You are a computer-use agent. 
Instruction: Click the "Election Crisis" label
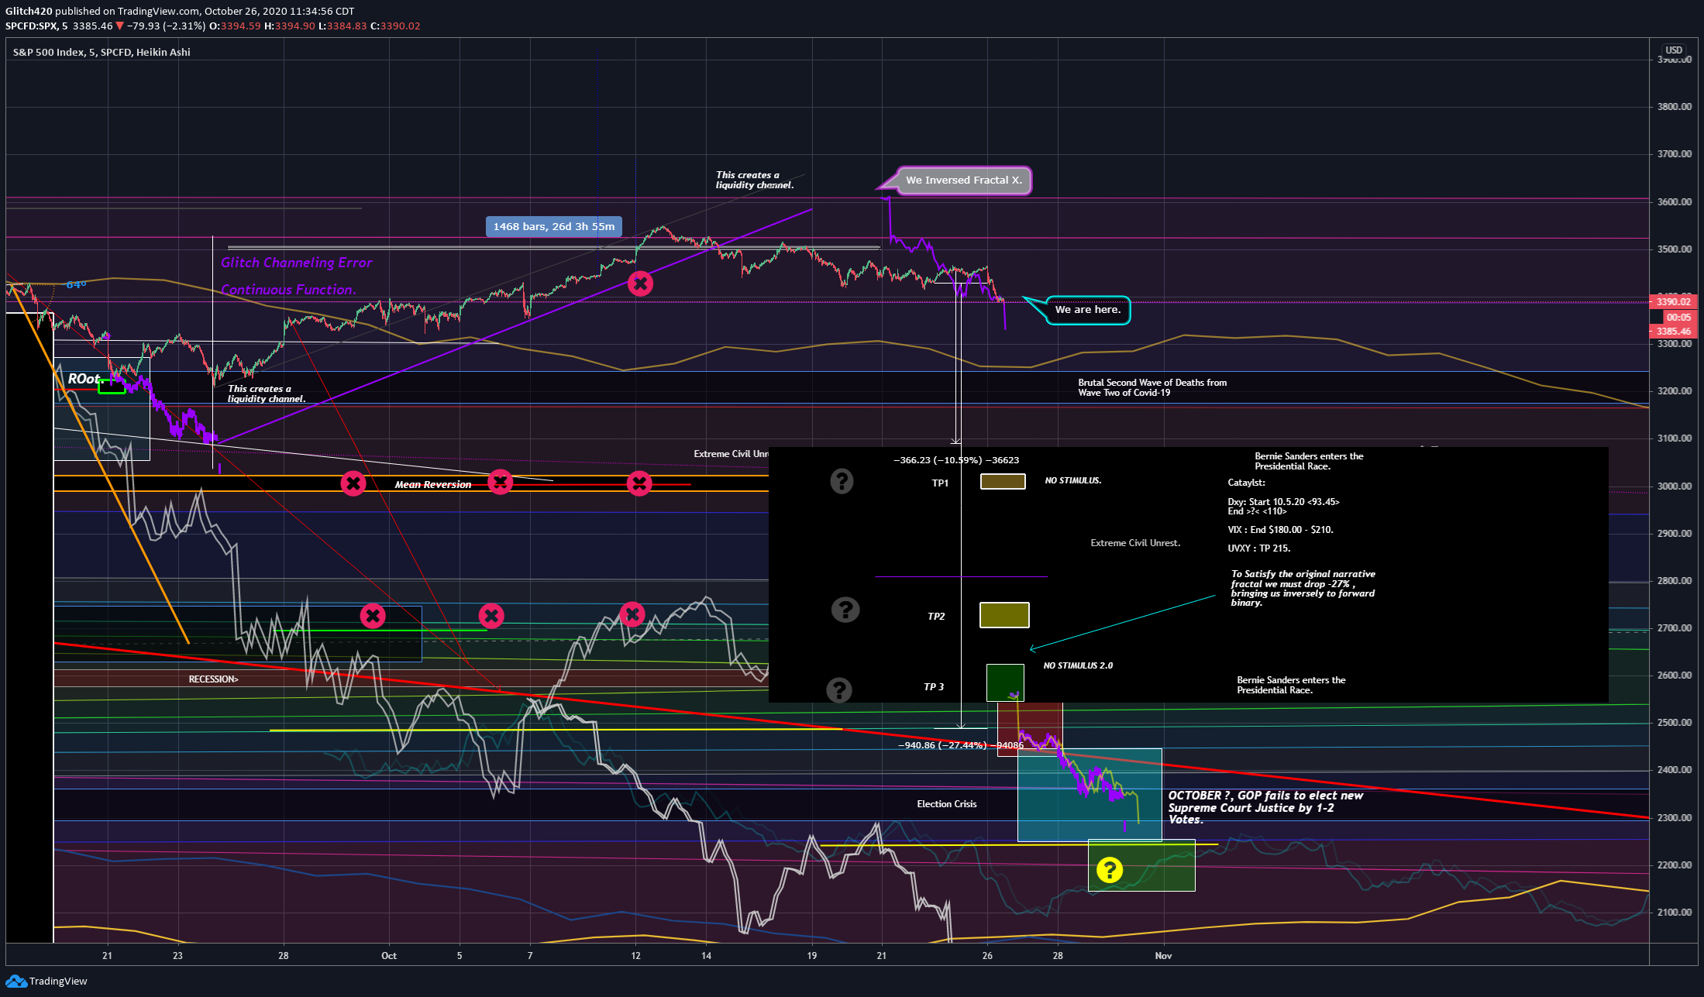coord(947,804)
